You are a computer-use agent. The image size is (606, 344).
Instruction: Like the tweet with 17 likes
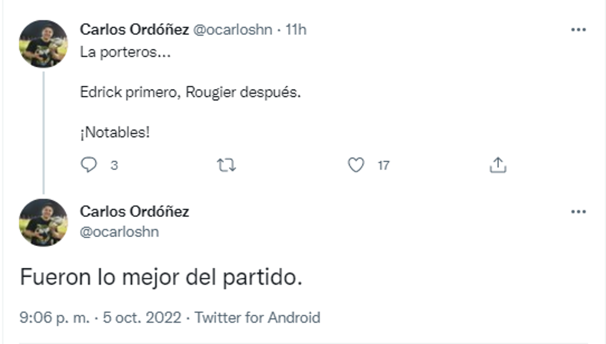tap(357, 164)
